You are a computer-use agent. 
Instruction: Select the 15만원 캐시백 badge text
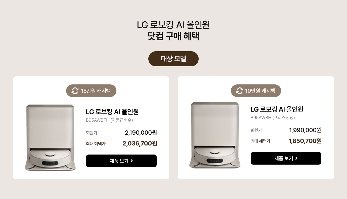[x=96, y=91]
